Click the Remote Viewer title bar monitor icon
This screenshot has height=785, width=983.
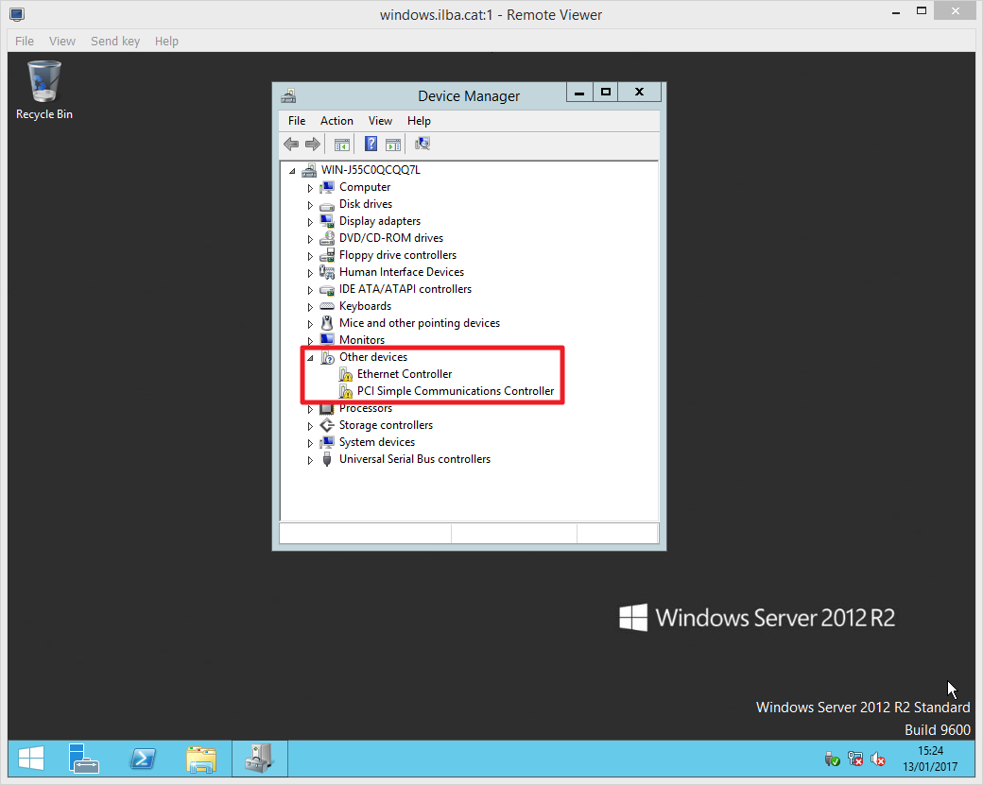pos(17,14)
